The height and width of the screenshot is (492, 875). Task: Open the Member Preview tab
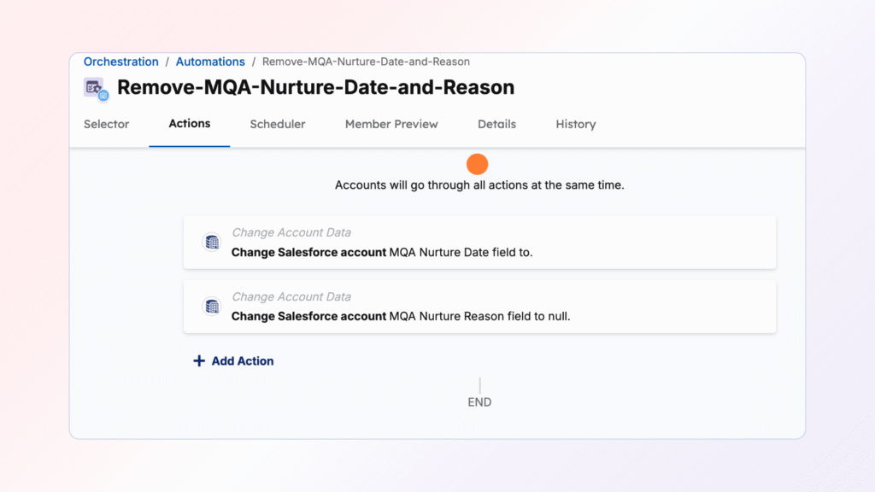point(391,124)
